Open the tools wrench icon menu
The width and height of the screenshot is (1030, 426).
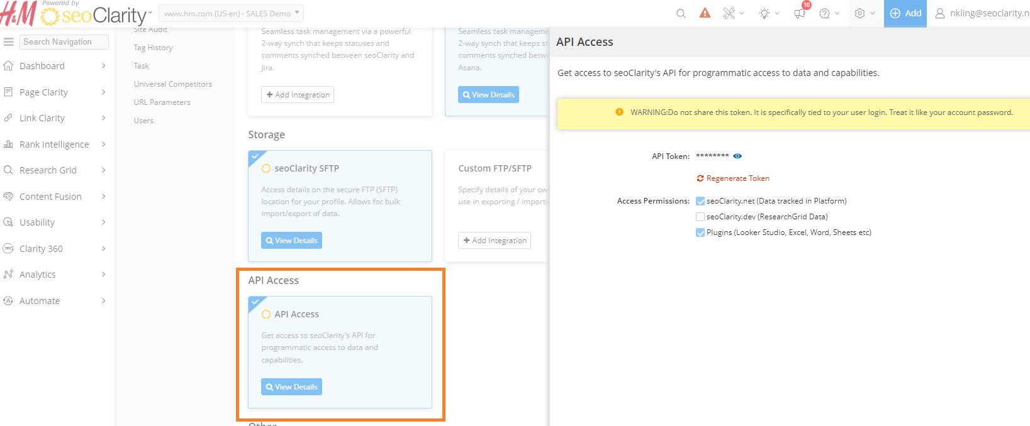tap(729, 13)
